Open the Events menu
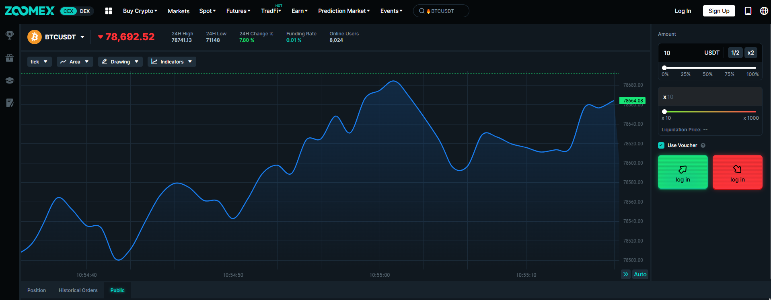The height and width of the screenshot is (300, 771). point(391,11)
